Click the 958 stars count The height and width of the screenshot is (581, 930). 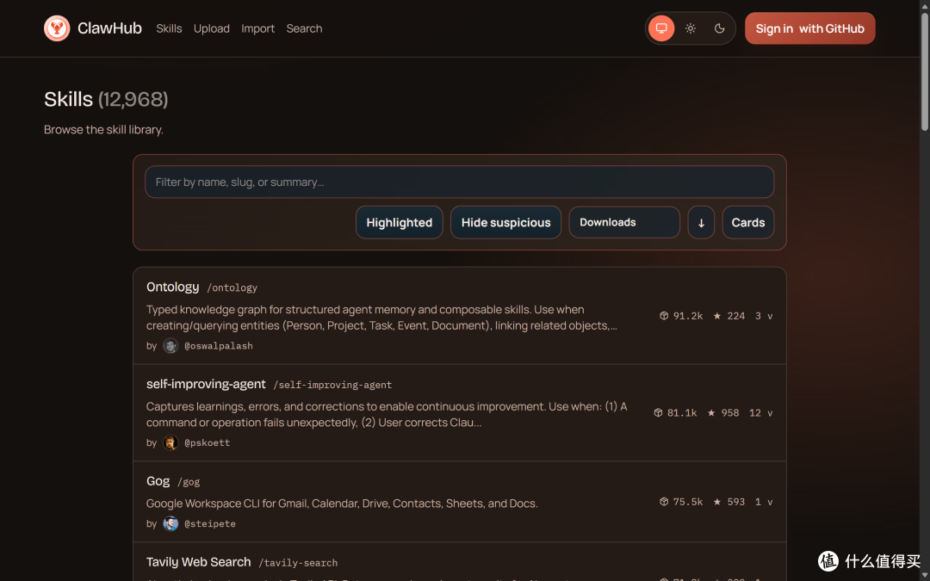pyautogui.click(x=730, y=412)
